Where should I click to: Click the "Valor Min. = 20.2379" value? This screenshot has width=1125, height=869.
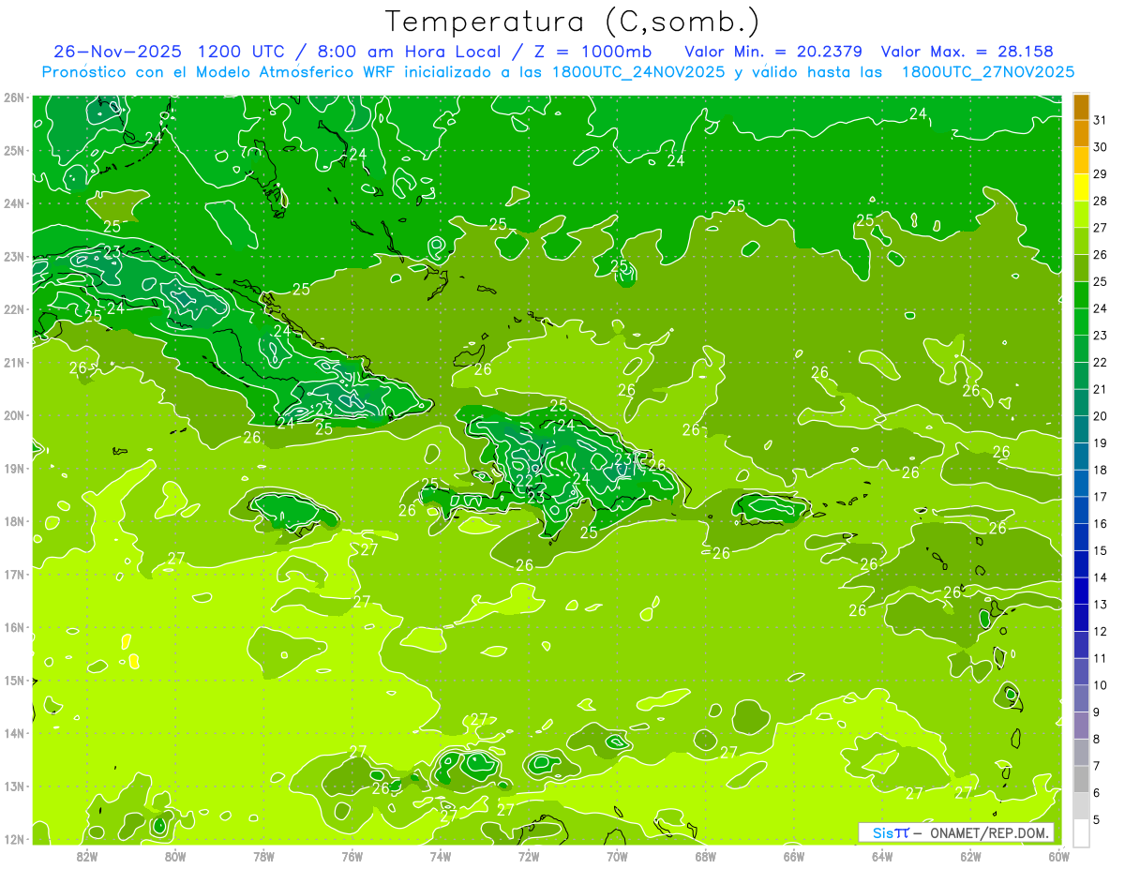pos(773,51)
